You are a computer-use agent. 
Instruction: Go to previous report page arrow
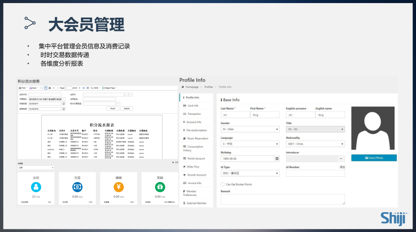(x=58, y=88)
